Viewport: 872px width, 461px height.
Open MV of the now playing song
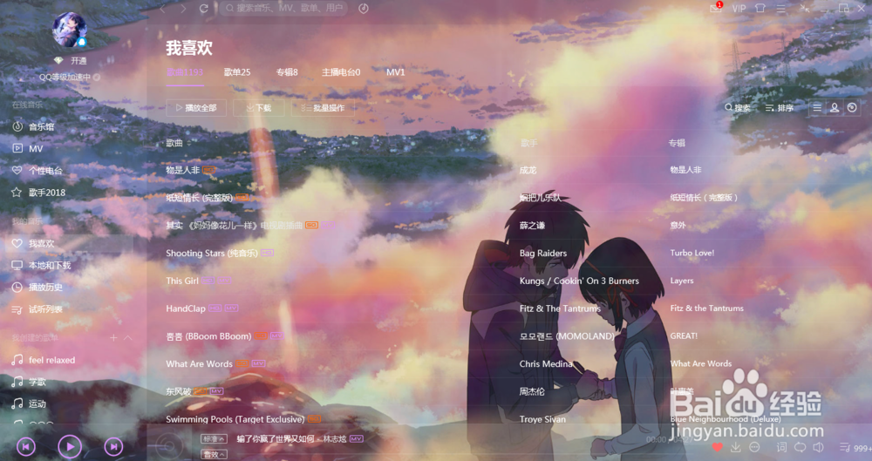(x=357, y=438)
